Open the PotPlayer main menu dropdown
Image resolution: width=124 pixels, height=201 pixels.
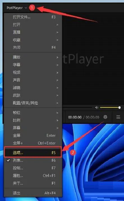click(x=17, y=8)
